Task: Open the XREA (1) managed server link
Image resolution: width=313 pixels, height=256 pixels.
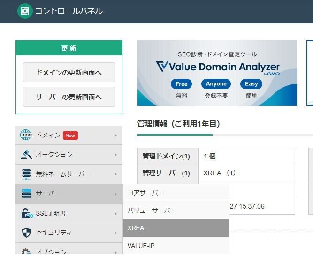Action: pos(221,173)
